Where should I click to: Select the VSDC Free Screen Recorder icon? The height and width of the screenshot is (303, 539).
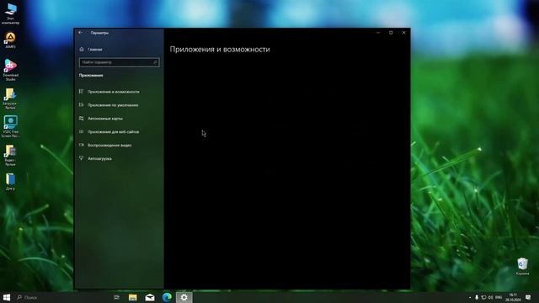(10, 127)
